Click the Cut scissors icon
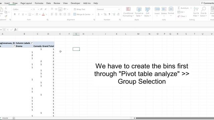This screenshot has height=120, width=214. pos(6,8)
